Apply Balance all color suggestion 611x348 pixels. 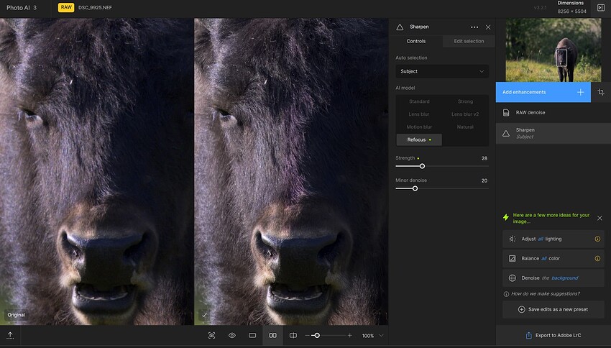click(x=553, y=258)
